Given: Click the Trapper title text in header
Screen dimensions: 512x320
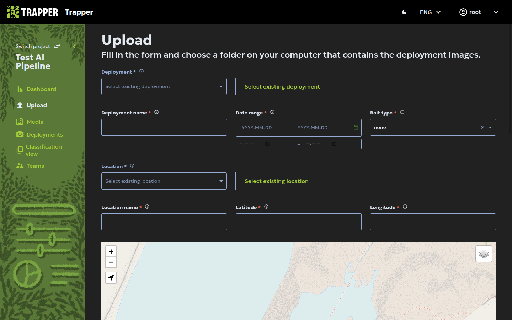Looking at the screenshot, I should [79, 12].
